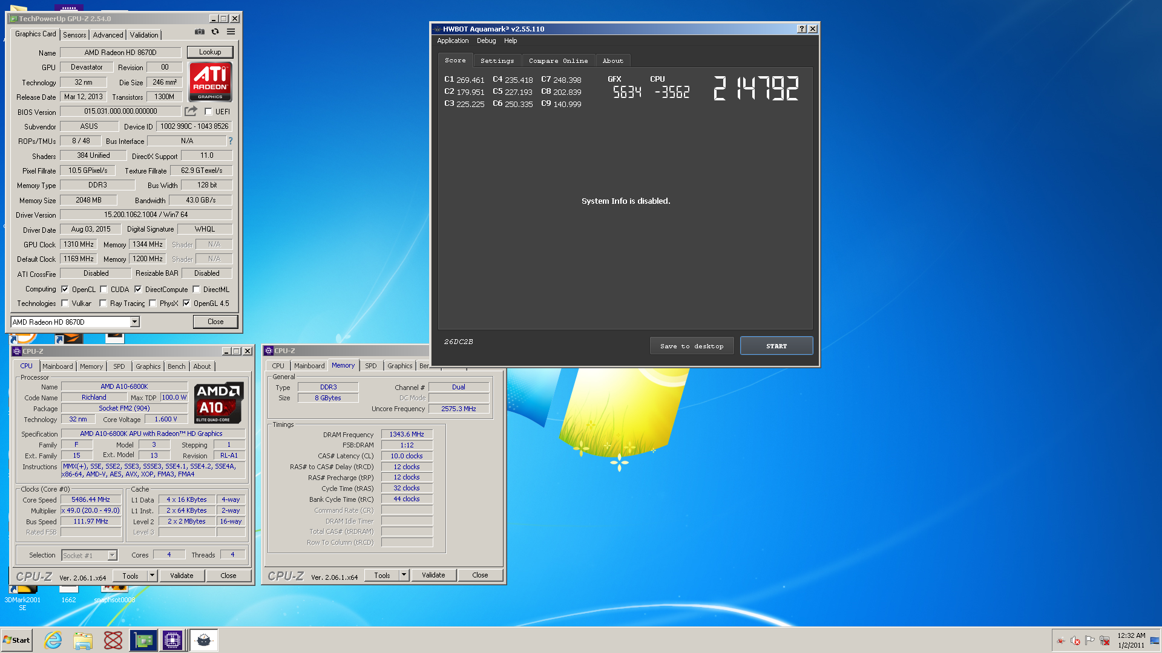The image size is (1162, 653).
Task: Open the 1662 desktop icon
Action: (x=68, y=595)
